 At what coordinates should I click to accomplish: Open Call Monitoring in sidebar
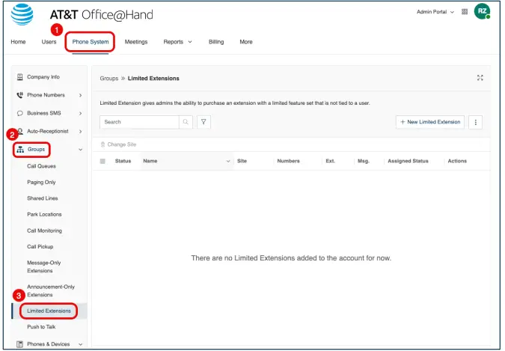[x=44, y=231]
